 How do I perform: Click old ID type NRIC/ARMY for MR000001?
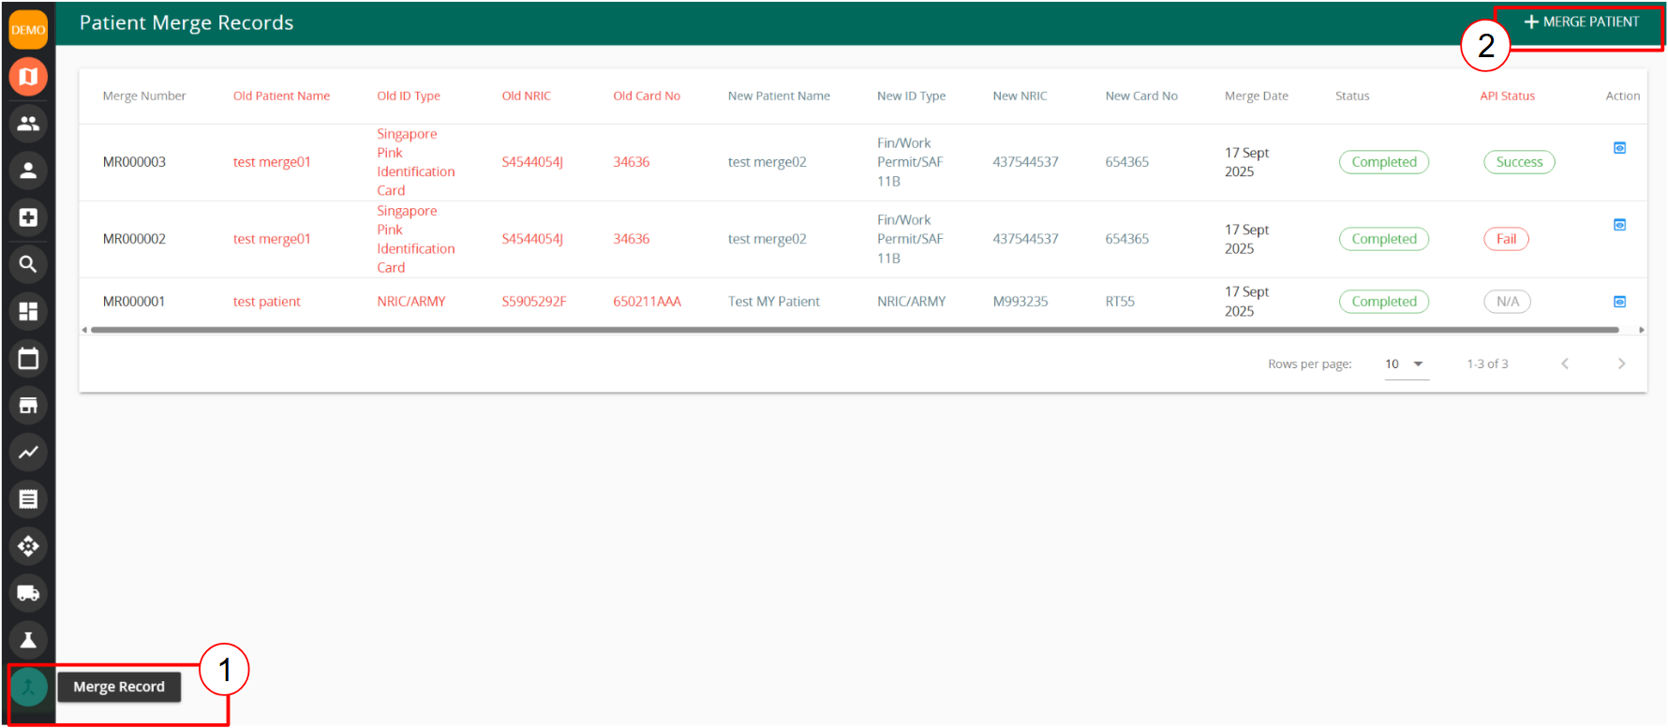[411, 302]
